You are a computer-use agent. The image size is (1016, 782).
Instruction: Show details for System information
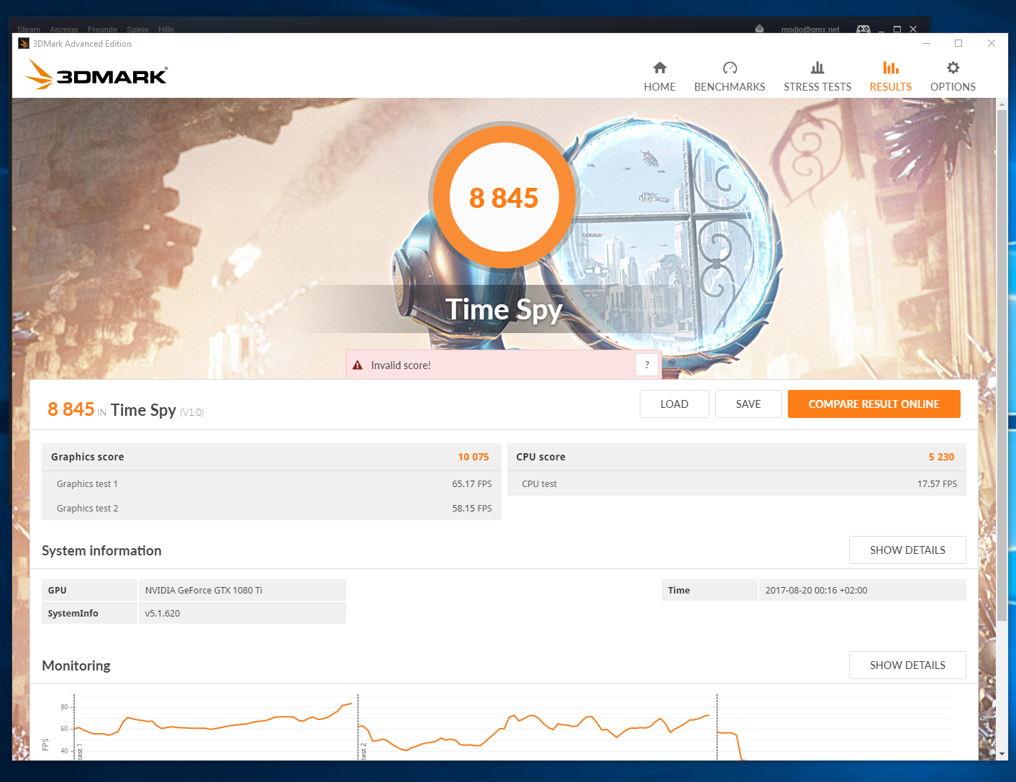[907, 550]
